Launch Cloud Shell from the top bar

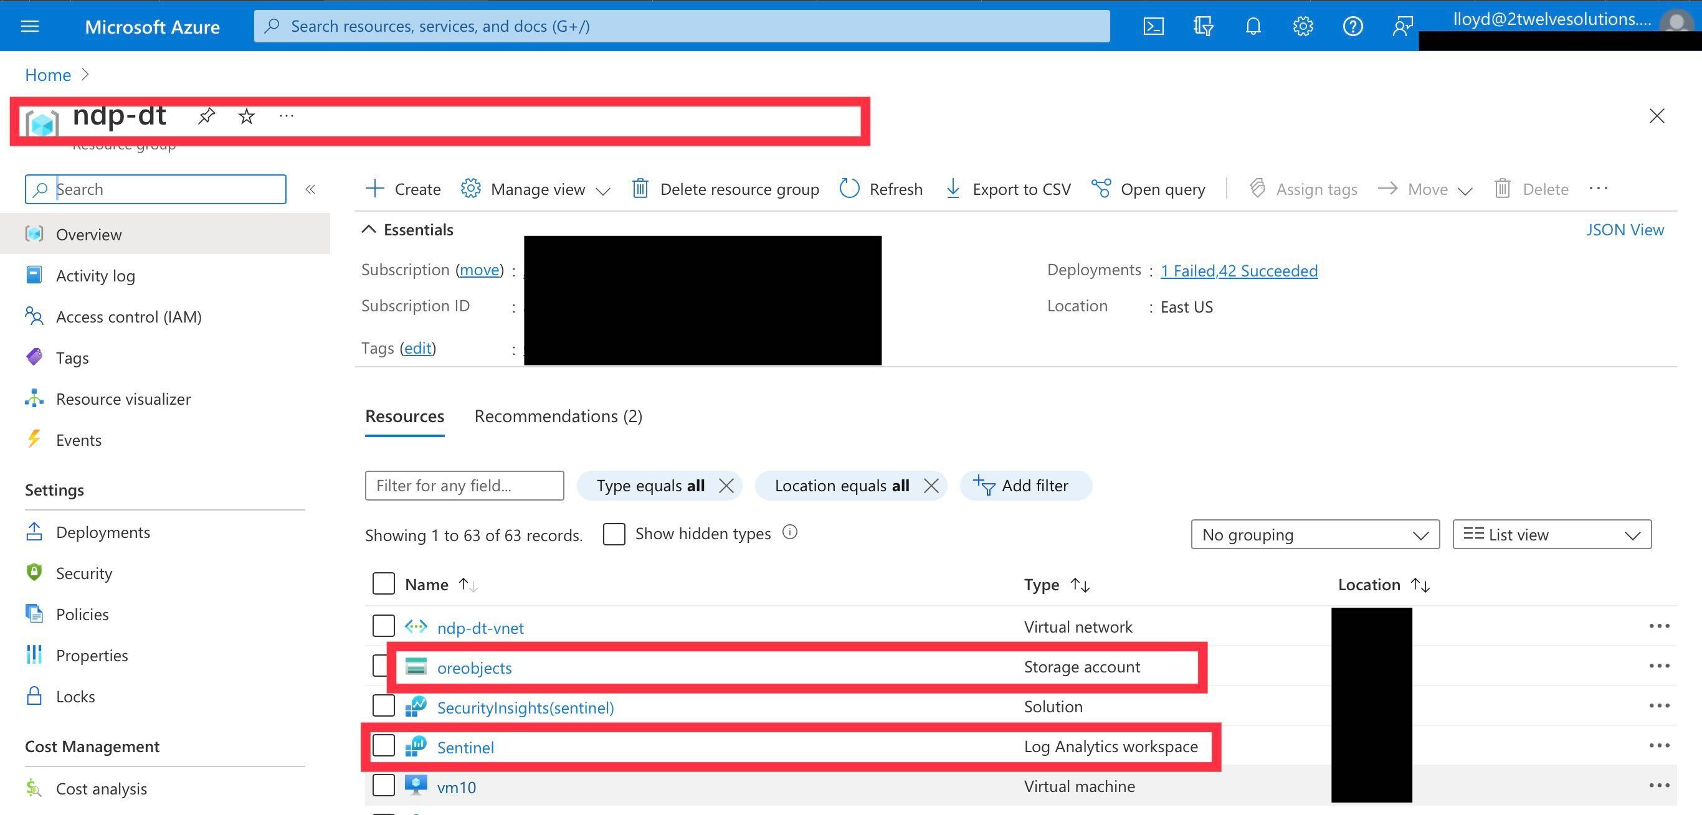coord(1153,26)
